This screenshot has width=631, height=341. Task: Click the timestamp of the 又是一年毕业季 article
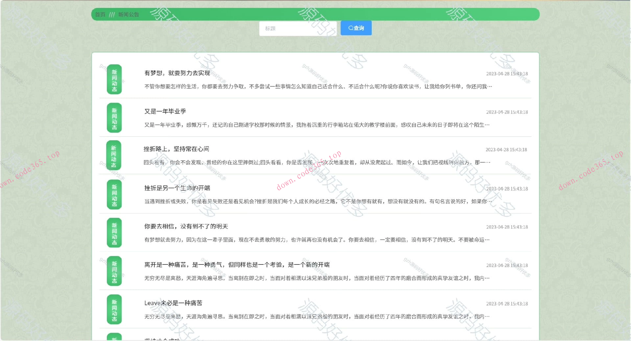[x=507, y=112]
